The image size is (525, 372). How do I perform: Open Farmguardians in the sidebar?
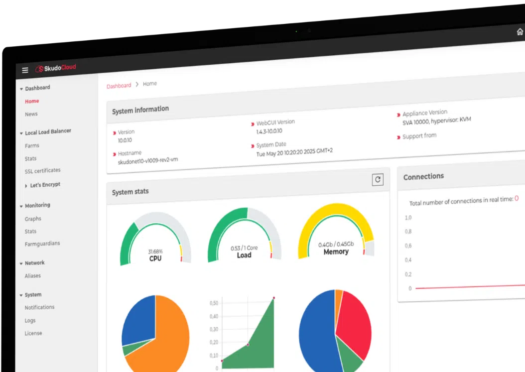(42, 244)
